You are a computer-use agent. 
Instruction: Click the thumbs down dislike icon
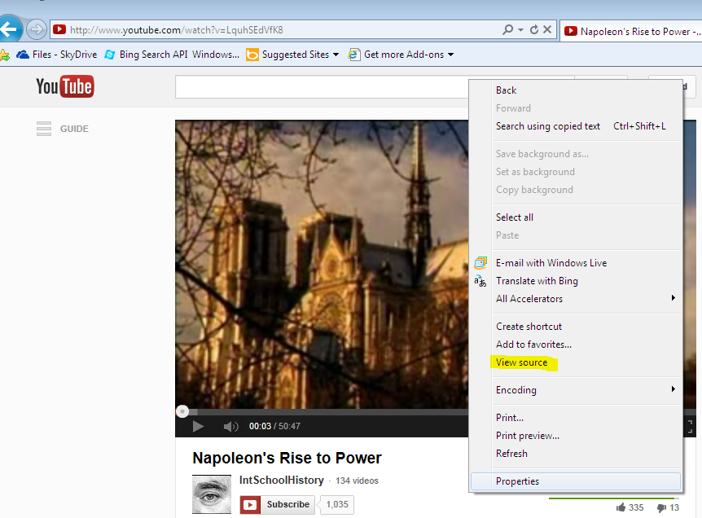coord(662,507)
